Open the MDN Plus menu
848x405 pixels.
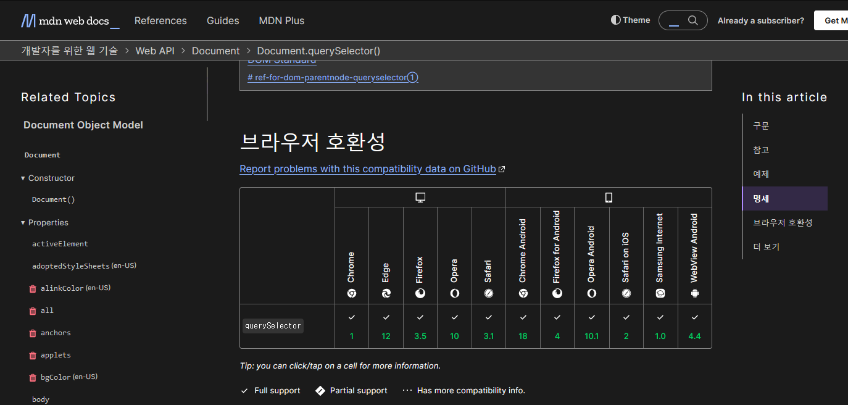click(x=281, y=20)
